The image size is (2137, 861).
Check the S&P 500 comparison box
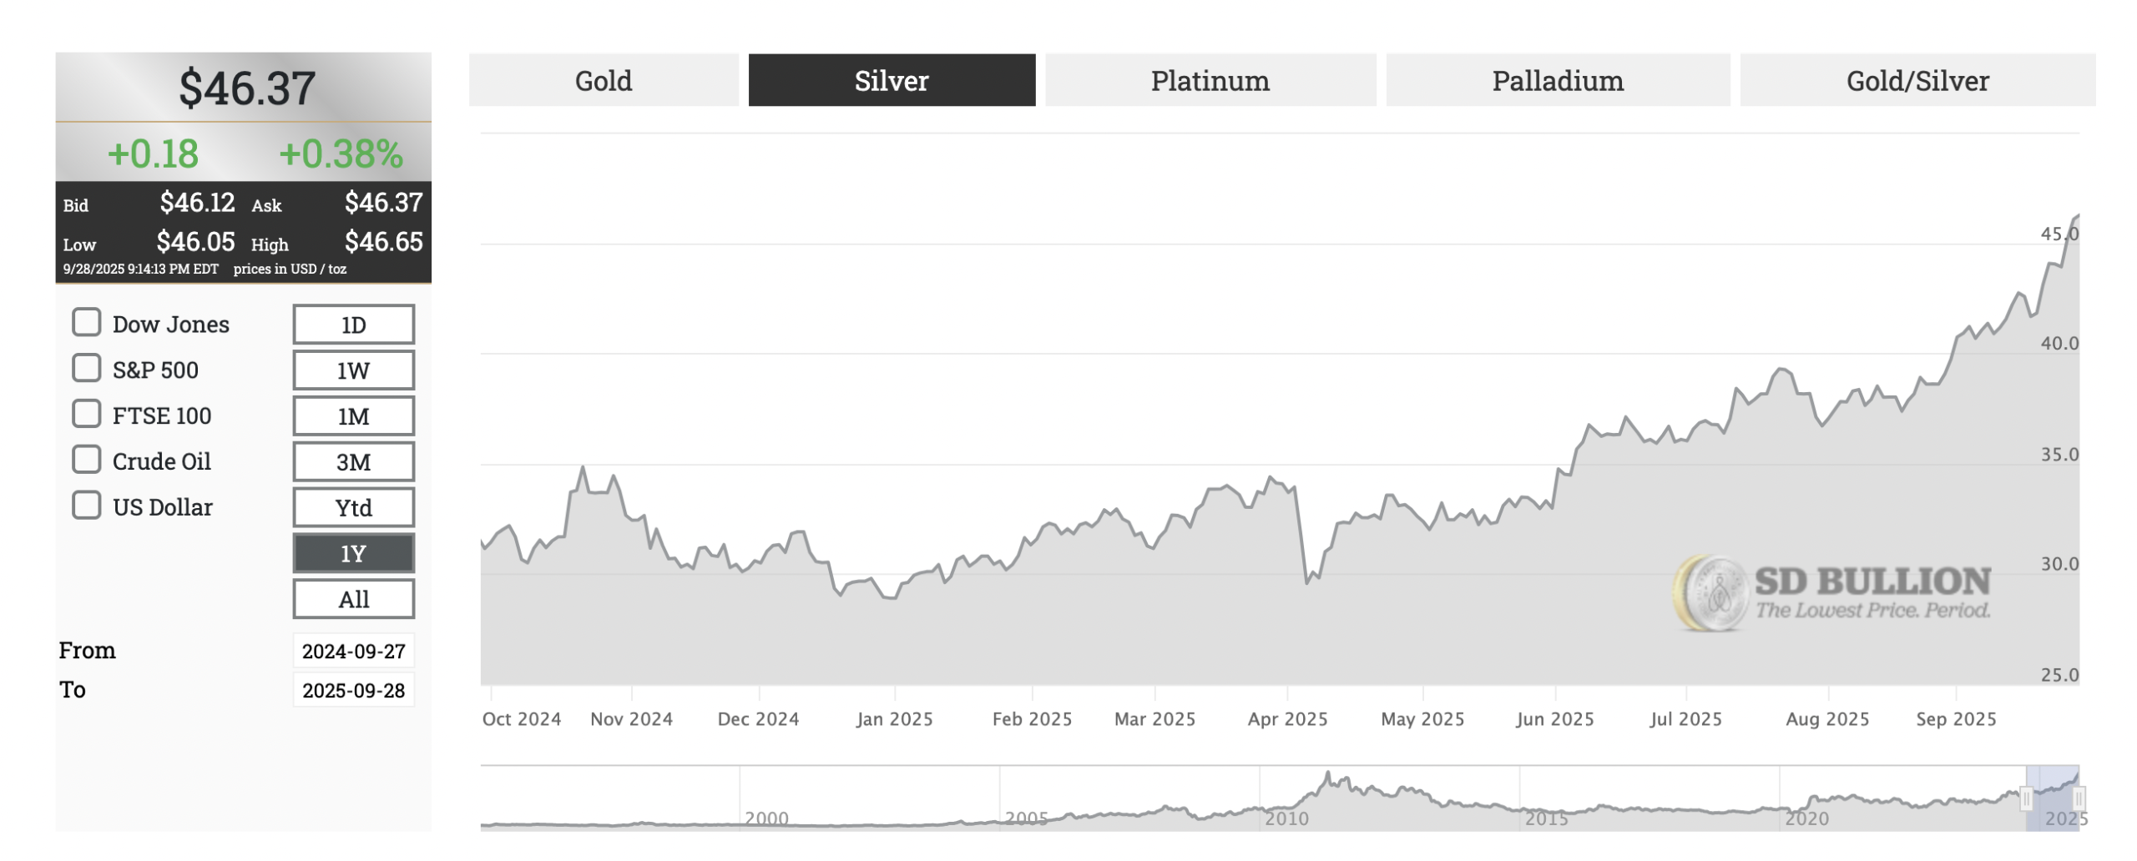[x=87, y=370]
